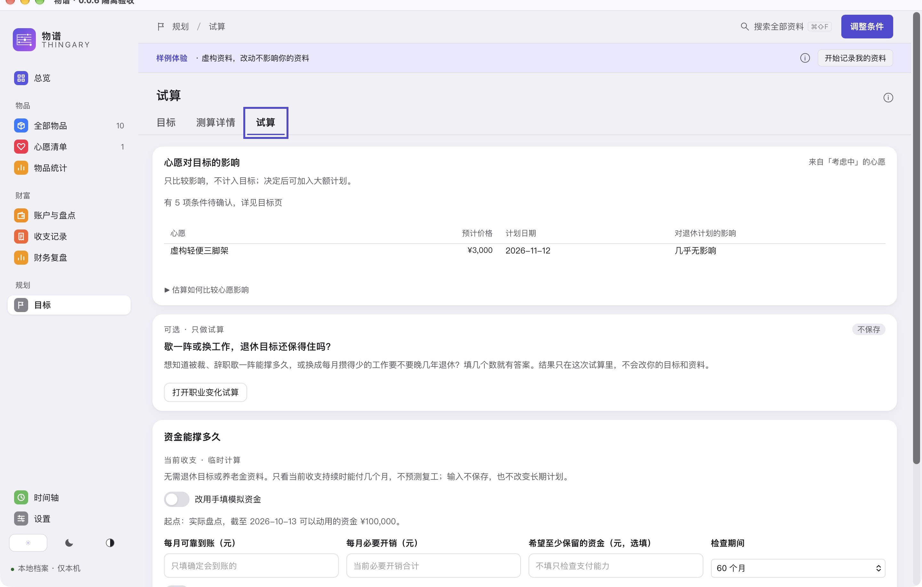The width and height of the screenshot is (922, 587).
Task: Click the 收支记录 ledger icon
Action: tap(21, 236)
